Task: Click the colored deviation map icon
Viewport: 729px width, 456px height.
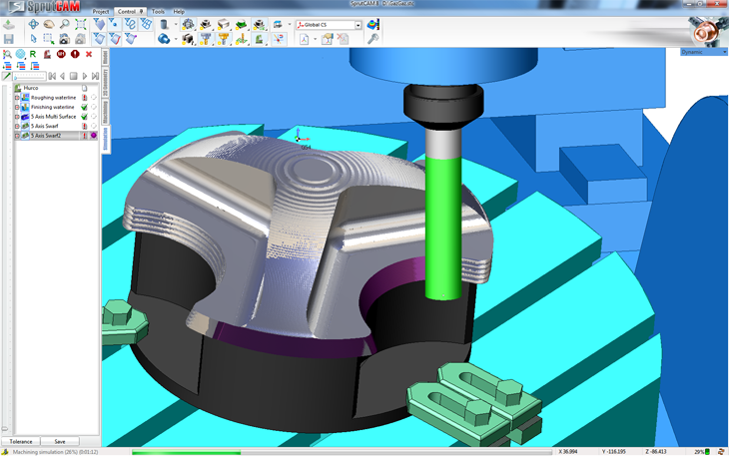Action: pos(372,24)
